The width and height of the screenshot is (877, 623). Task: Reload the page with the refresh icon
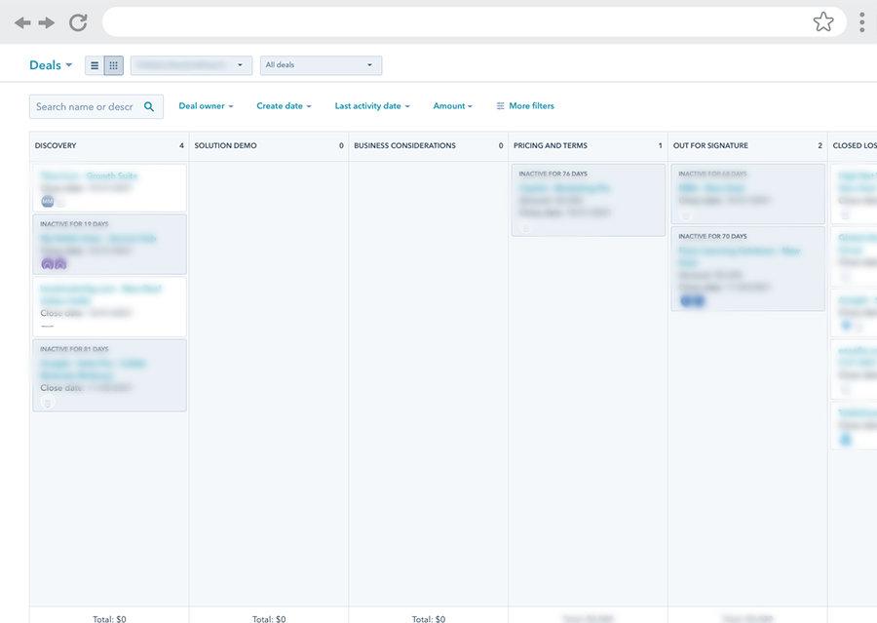point(78,22)
